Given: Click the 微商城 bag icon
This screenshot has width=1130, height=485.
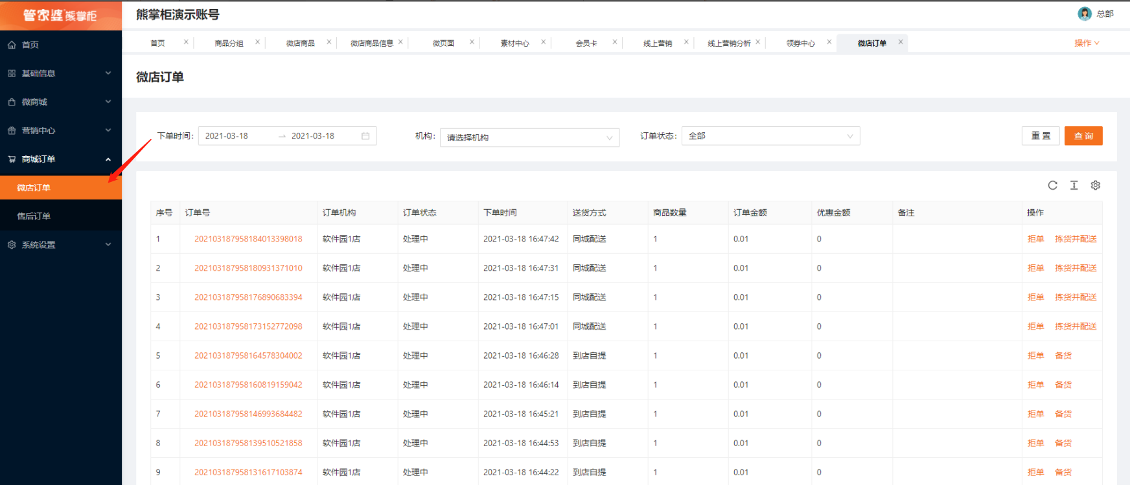Looking at the screenshot, I should click(x=12, y=102).
